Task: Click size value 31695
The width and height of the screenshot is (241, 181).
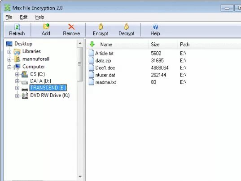Action: (157, 61)
